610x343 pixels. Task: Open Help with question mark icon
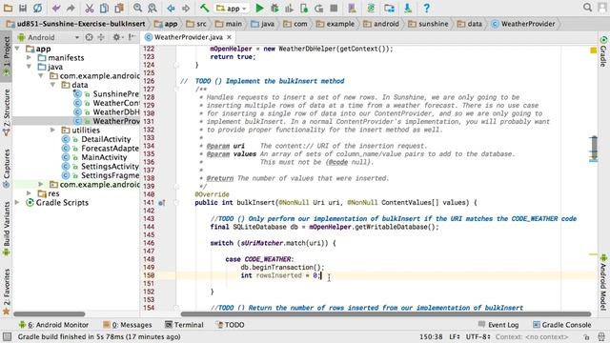[426, 8]
